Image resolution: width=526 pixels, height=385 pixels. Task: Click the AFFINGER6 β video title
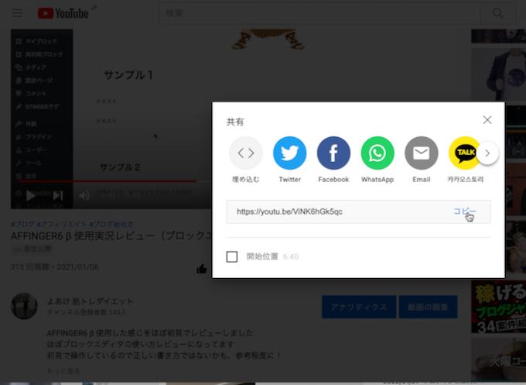click(x=111, y=235)
